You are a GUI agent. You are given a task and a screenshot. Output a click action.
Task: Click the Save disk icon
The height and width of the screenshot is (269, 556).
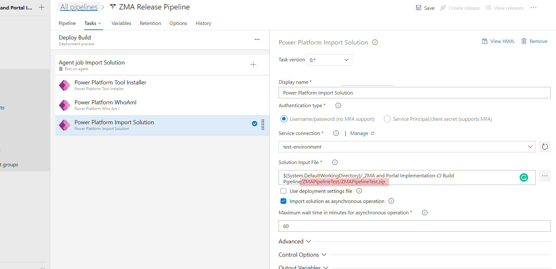pos(418,8)
